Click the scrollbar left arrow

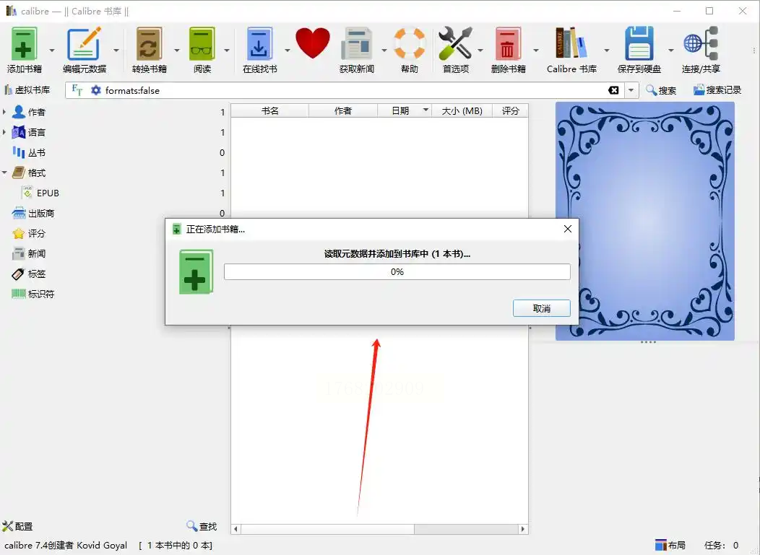coord(236,529)
